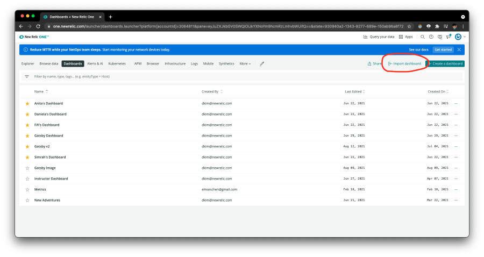This screenshot has width=484, height=257.
Task: Dismiss the blue NetOps banner
Action: 460,49
